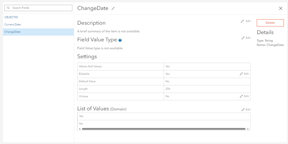Click the Edit link for Description
Image resolution: width=288 pixels, height=144 pixels.
(x=248, y=21)
